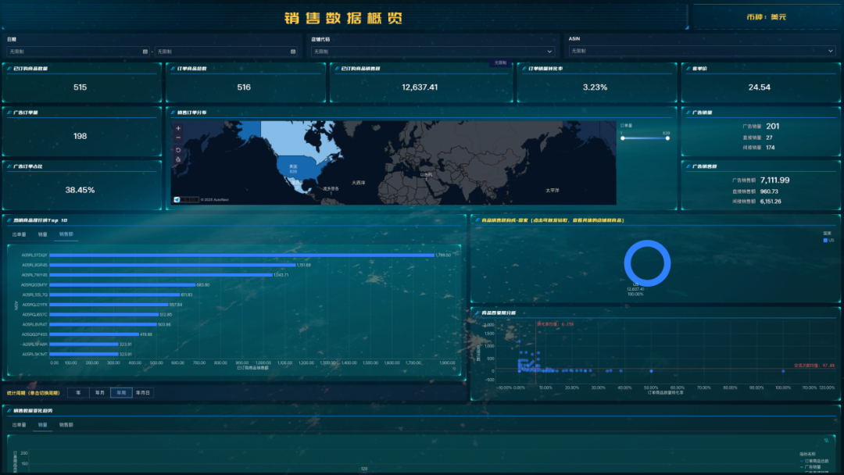Click the fourth map control icon below reset
This screenshot has width=844, height=475.
pyautogui.click(x=178, y=160)
